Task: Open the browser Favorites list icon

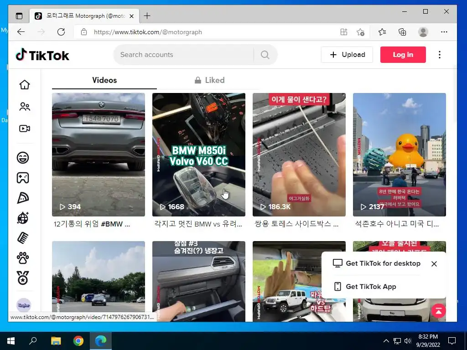Action: pos(383,32)
